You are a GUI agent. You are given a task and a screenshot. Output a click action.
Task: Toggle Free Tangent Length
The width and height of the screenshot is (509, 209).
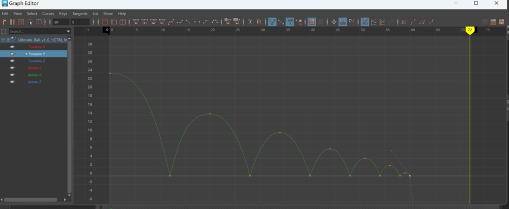(290, 22)
